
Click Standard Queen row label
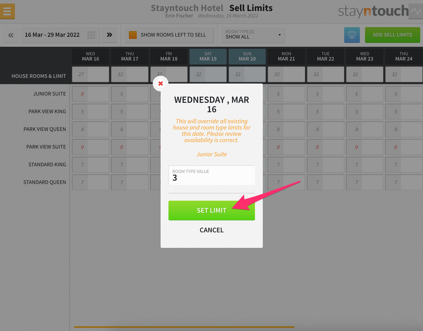(x=45, y=183)
